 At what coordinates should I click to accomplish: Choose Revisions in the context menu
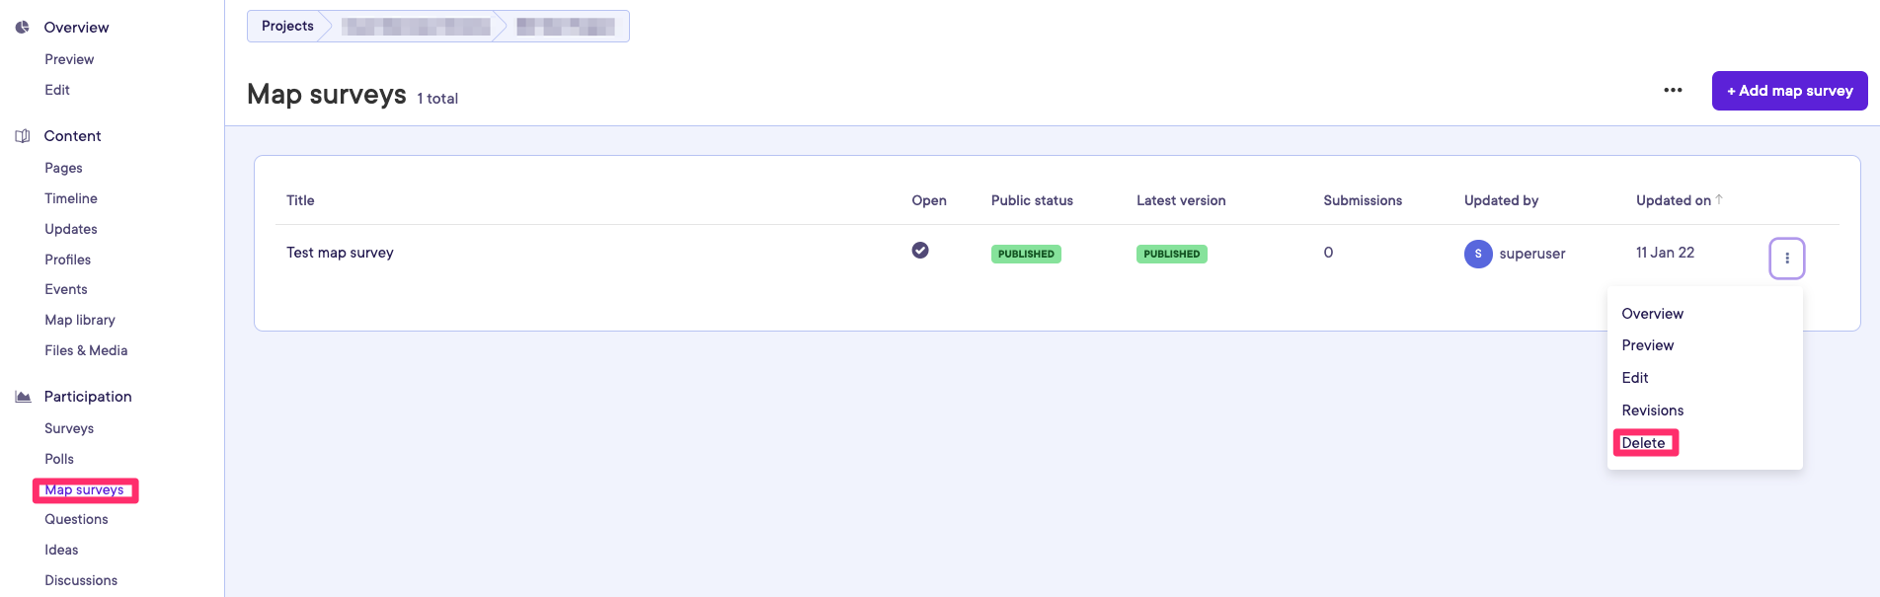coord(1652,410)
